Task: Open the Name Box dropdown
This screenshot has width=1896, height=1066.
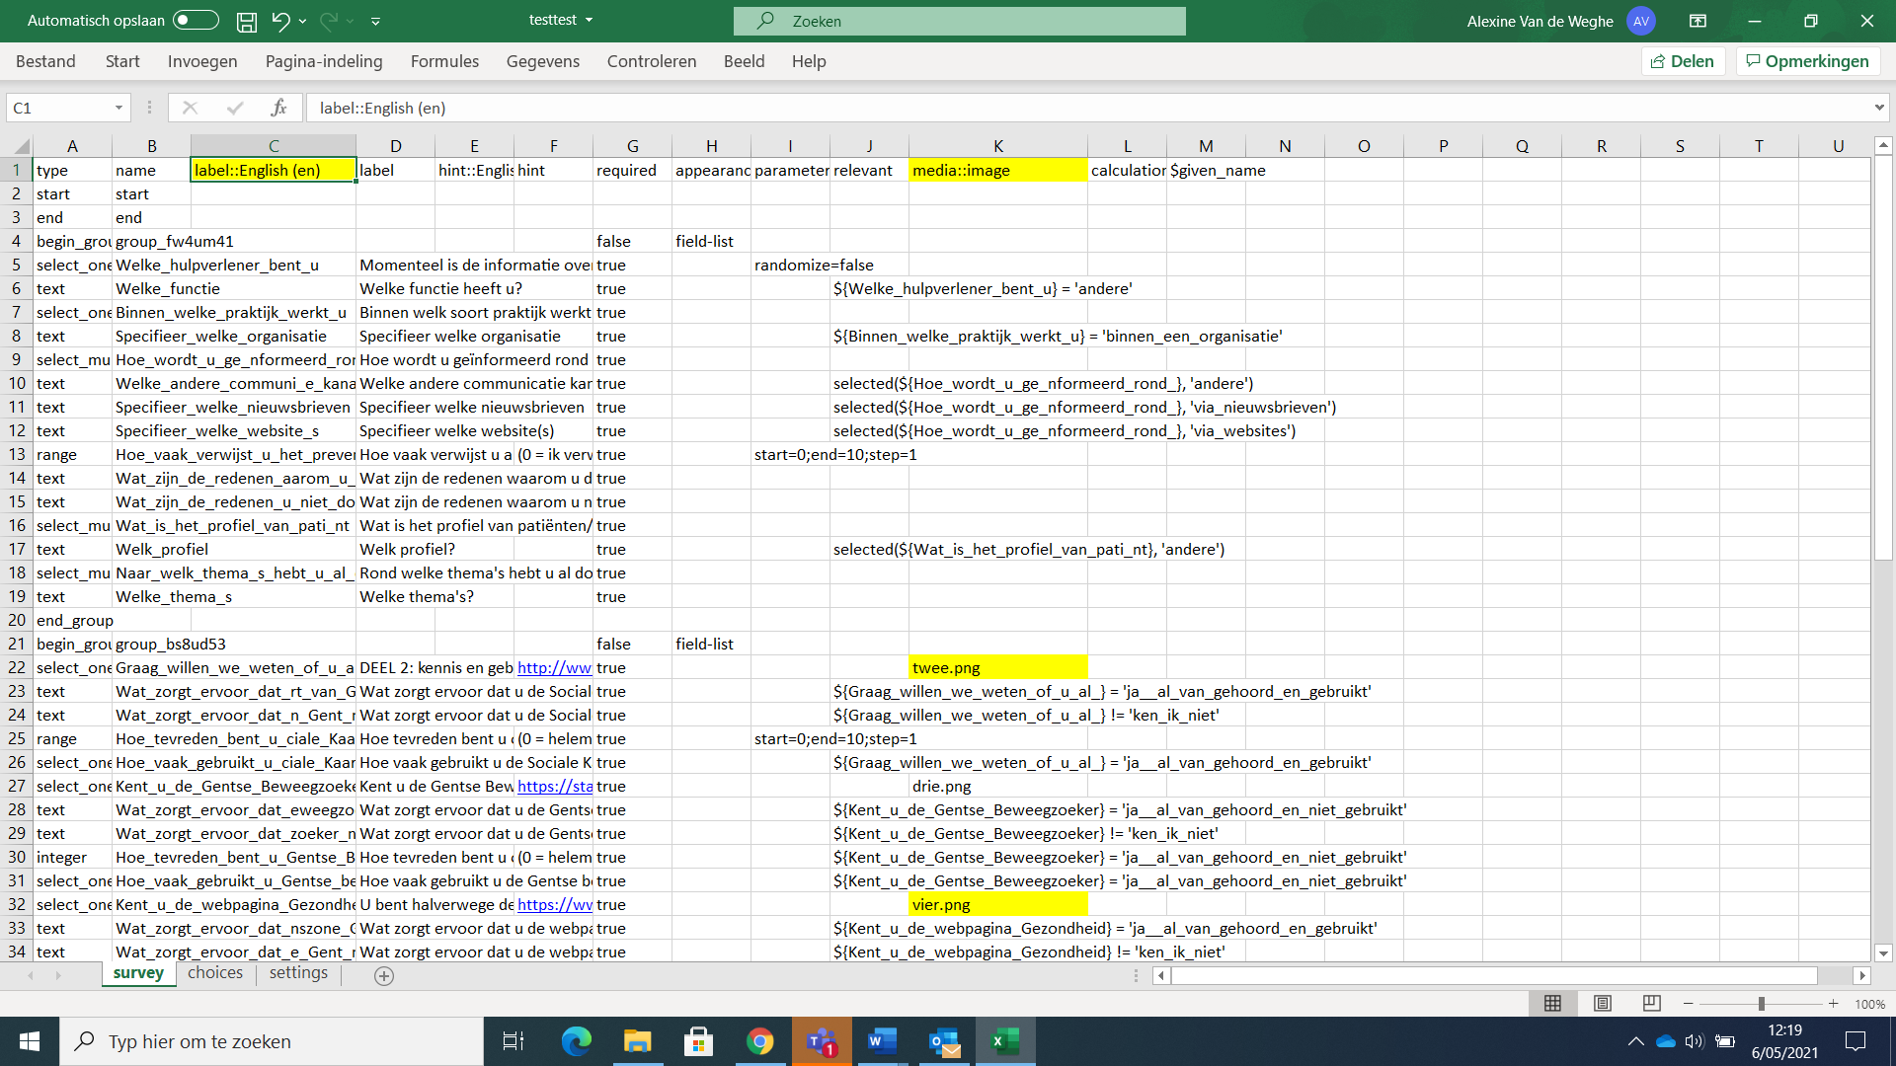Action: [118, 108]
